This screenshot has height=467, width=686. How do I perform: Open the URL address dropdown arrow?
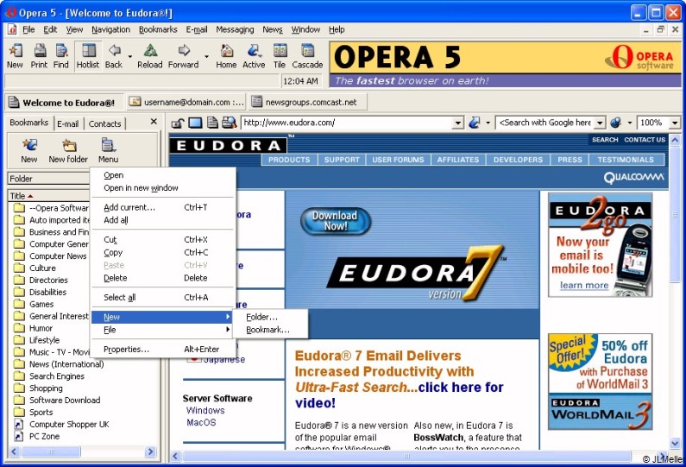click(457, 123)
